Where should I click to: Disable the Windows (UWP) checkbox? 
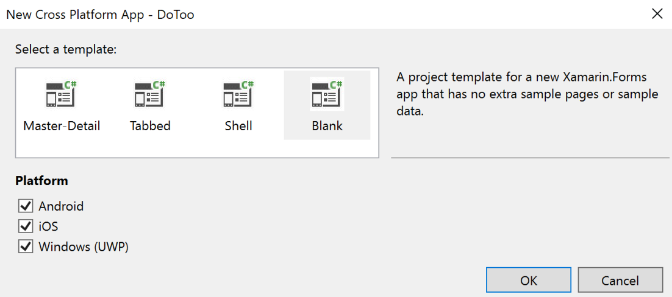26,246
